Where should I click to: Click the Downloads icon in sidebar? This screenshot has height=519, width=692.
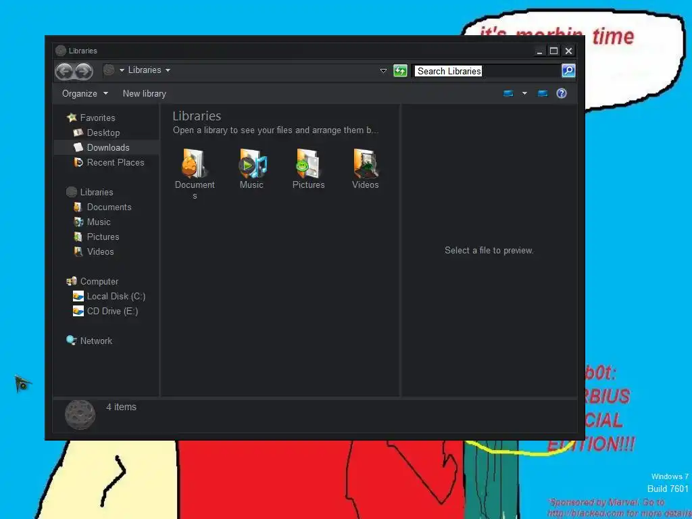click(78, 147)
